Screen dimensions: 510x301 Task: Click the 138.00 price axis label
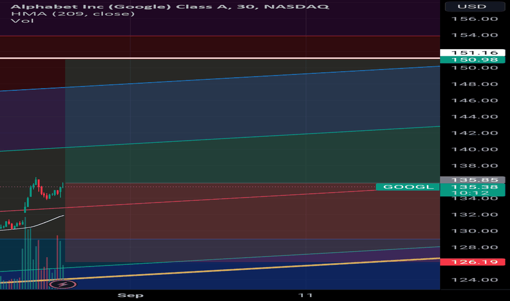474,166
